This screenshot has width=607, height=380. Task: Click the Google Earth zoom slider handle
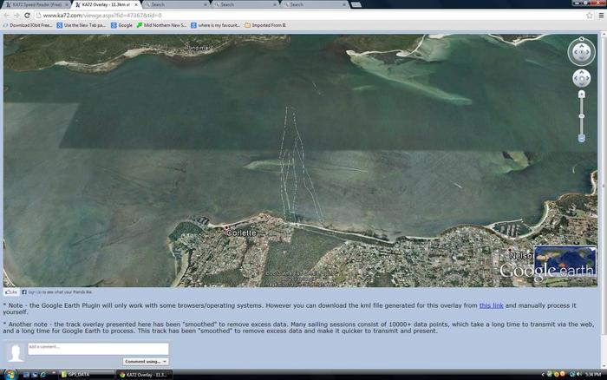pos(581,116)
